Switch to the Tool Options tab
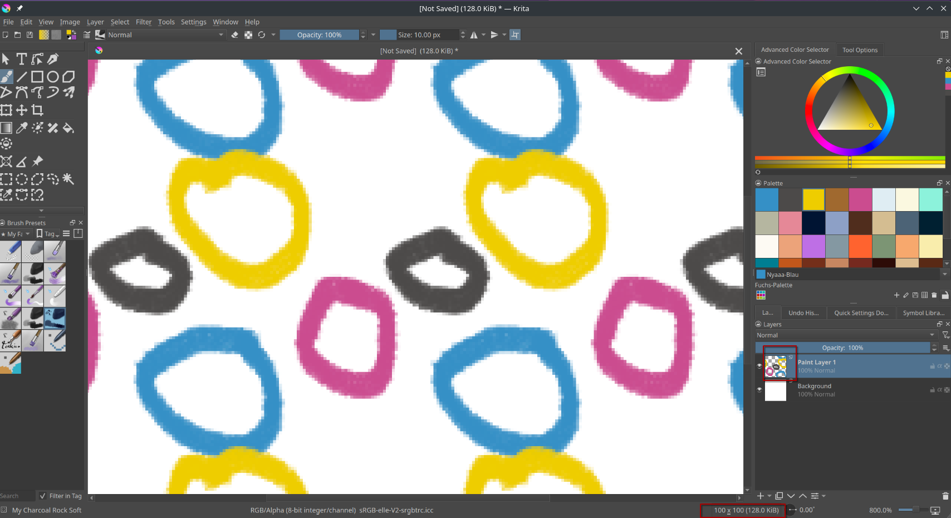 (x=860, y=50)
